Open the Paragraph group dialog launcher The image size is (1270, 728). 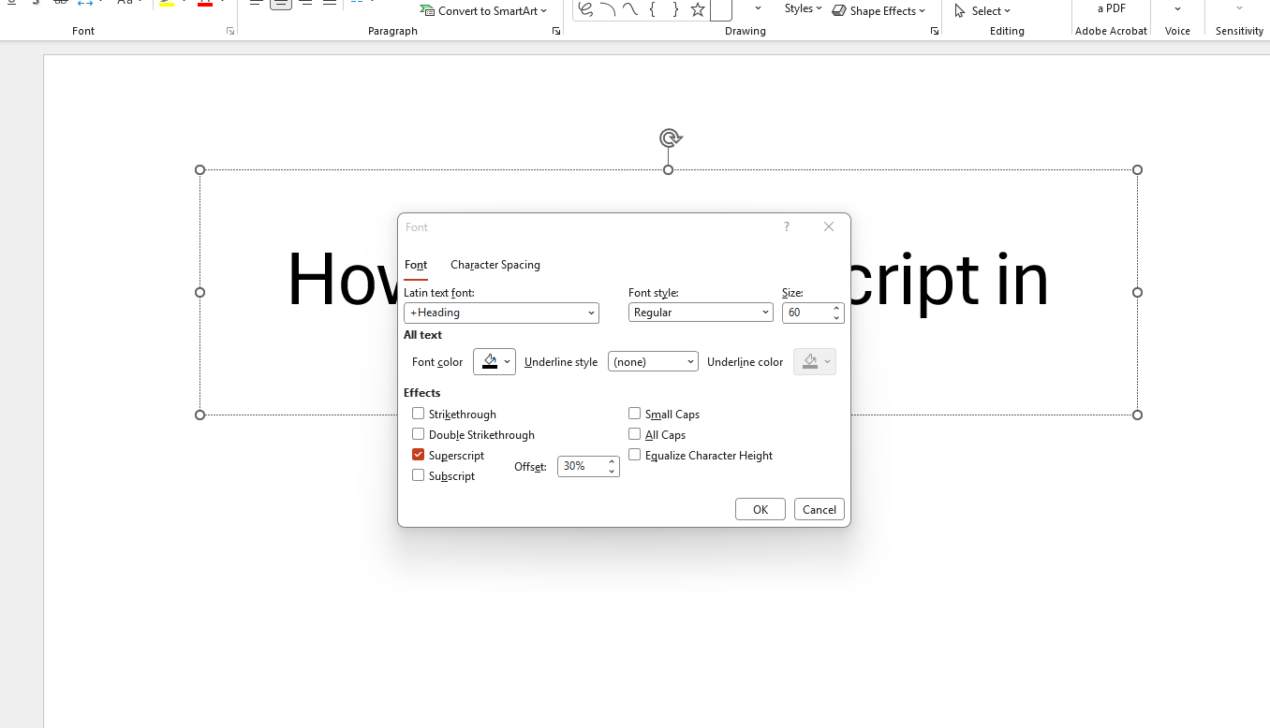click(556, 32)
